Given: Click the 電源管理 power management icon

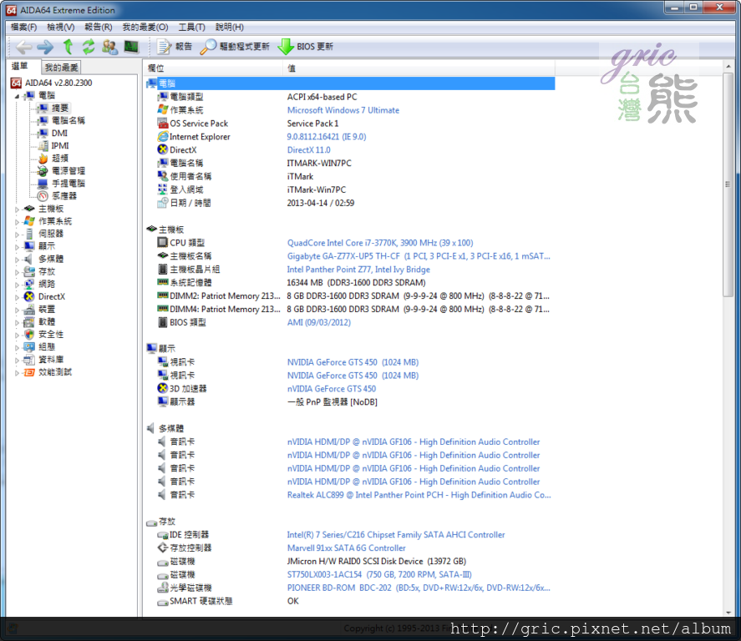Looking at the screenshot, I should coord(43,171).
